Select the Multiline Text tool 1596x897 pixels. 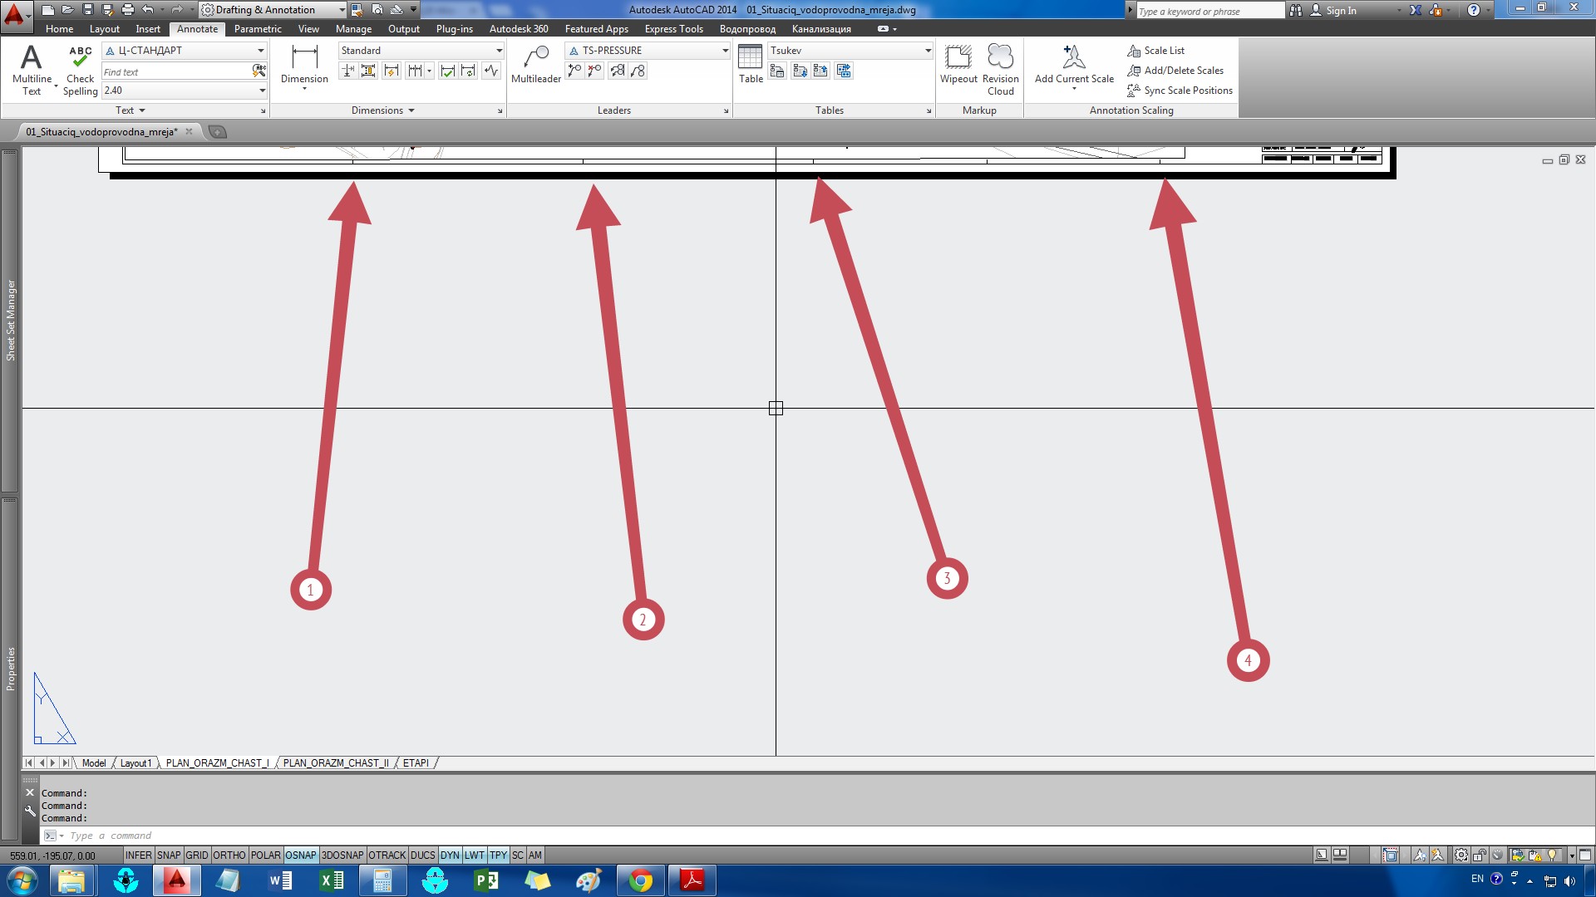click(32, 70)
